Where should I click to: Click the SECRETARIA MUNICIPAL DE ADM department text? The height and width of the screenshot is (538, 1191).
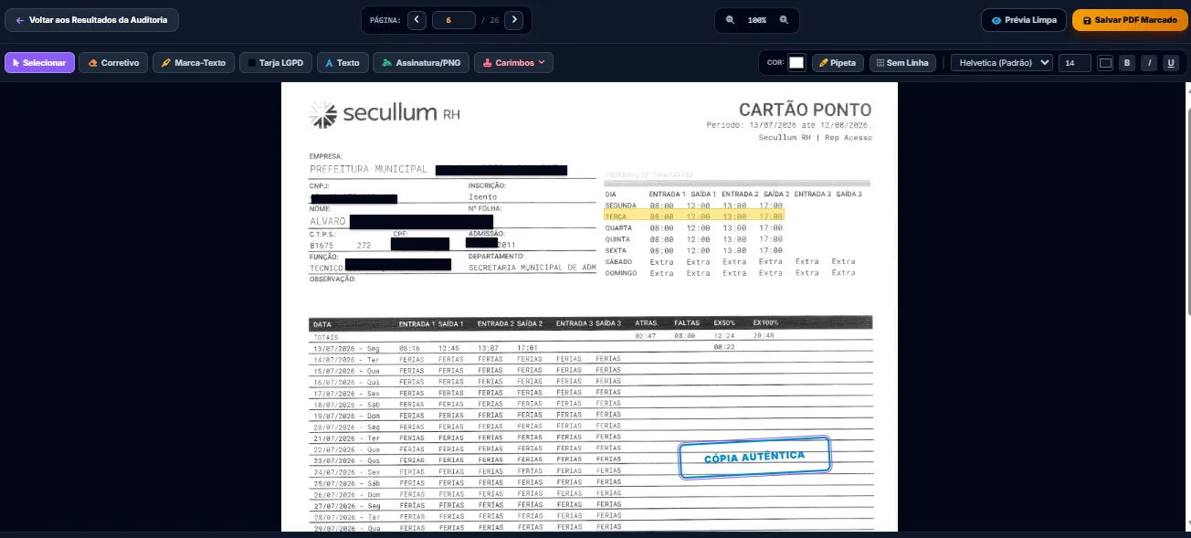[532, 268]
